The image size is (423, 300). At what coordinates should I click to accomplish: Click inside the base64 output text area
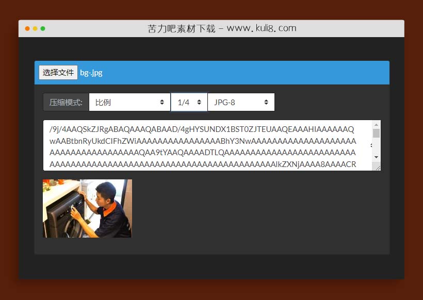click(206, 145)
